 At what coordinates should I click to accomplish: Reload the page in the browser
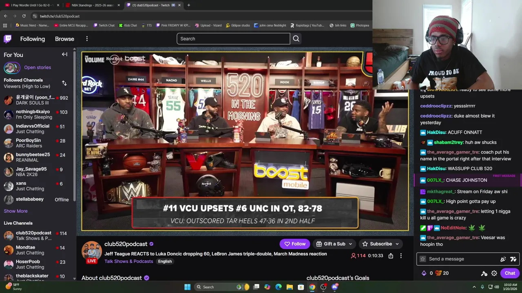tap(24, 16)
